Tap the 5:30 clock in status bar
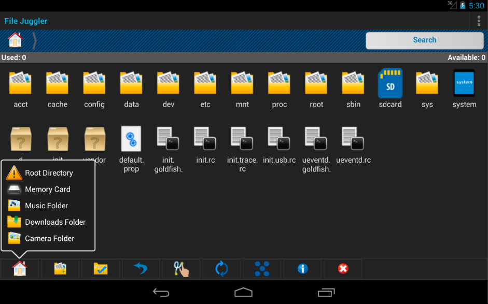The height and width of the screenshot is (304, 488). coord(477,6)
